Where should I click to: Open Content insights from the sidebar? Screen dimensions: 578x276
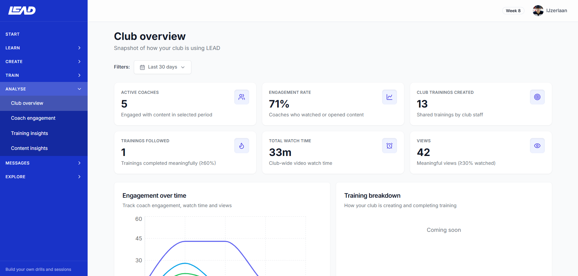pos(29,148)
